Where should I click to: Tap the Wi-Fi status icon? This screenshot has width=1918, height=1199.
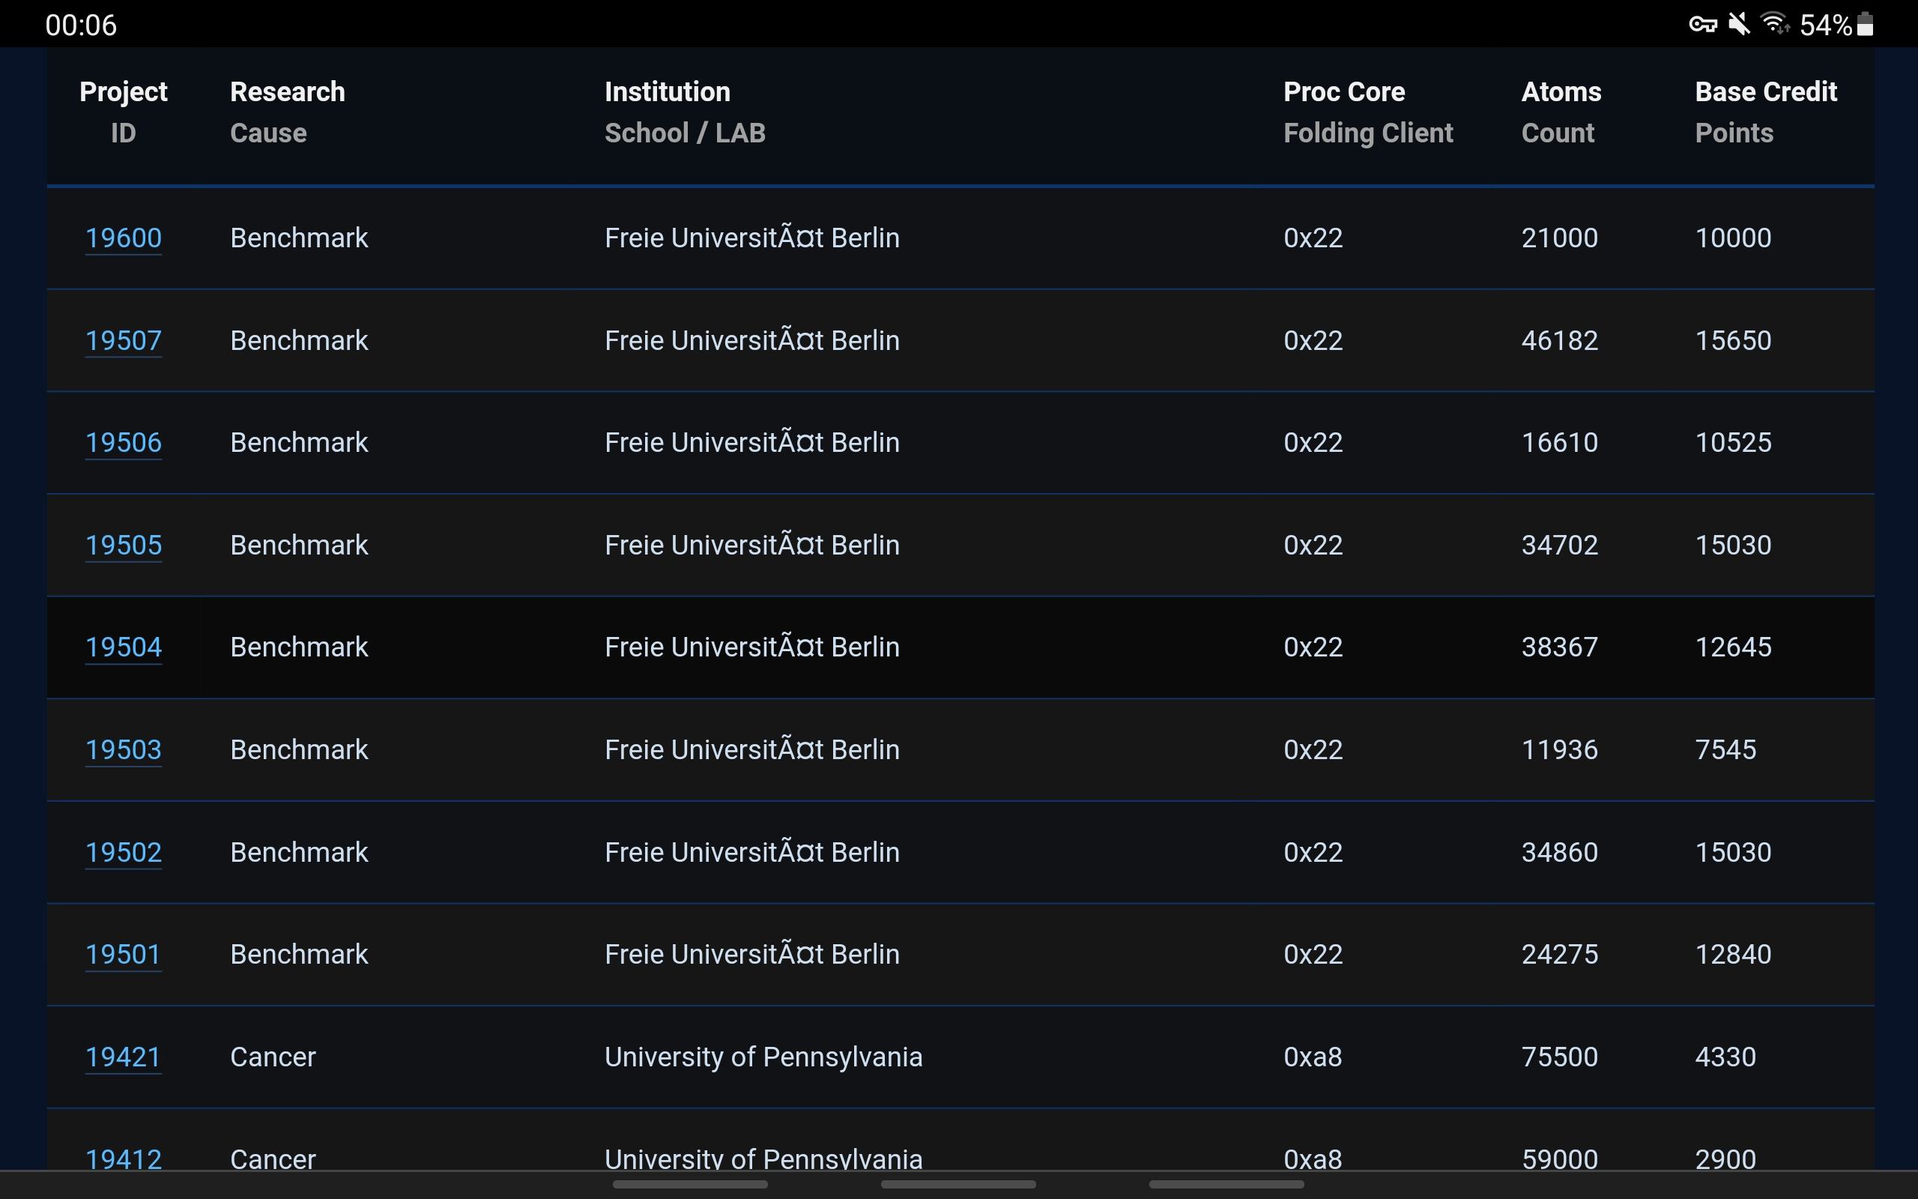click(1775, 25)
